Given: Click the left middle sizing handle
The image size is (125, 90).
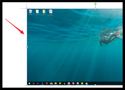Looking at the screenshot, I should 27,47.
